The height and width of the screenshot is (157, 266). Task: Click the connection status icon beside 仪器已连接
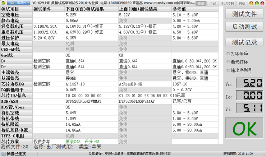click(3, 153)
